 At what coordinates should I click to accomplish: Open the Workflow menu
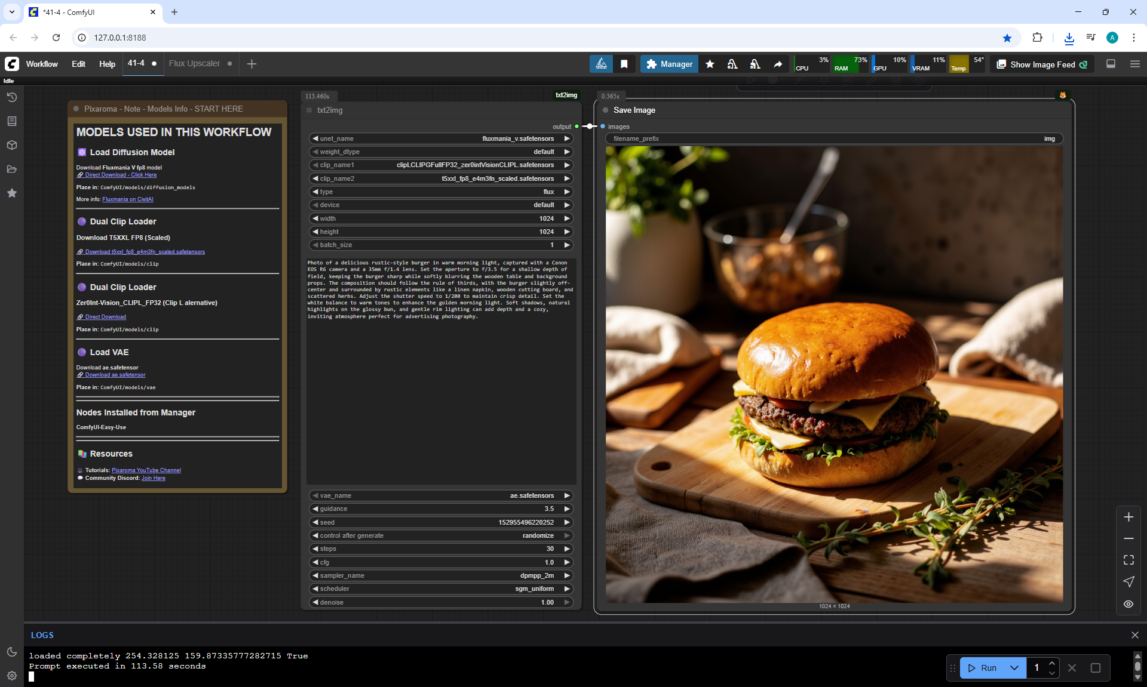pos(42,64)
